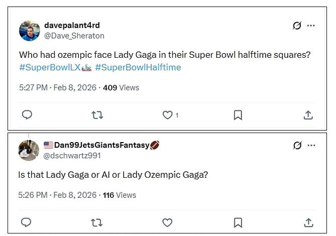
Task: Open the @Dave_Sheraton handle
Action: click(x=74, y=36)
